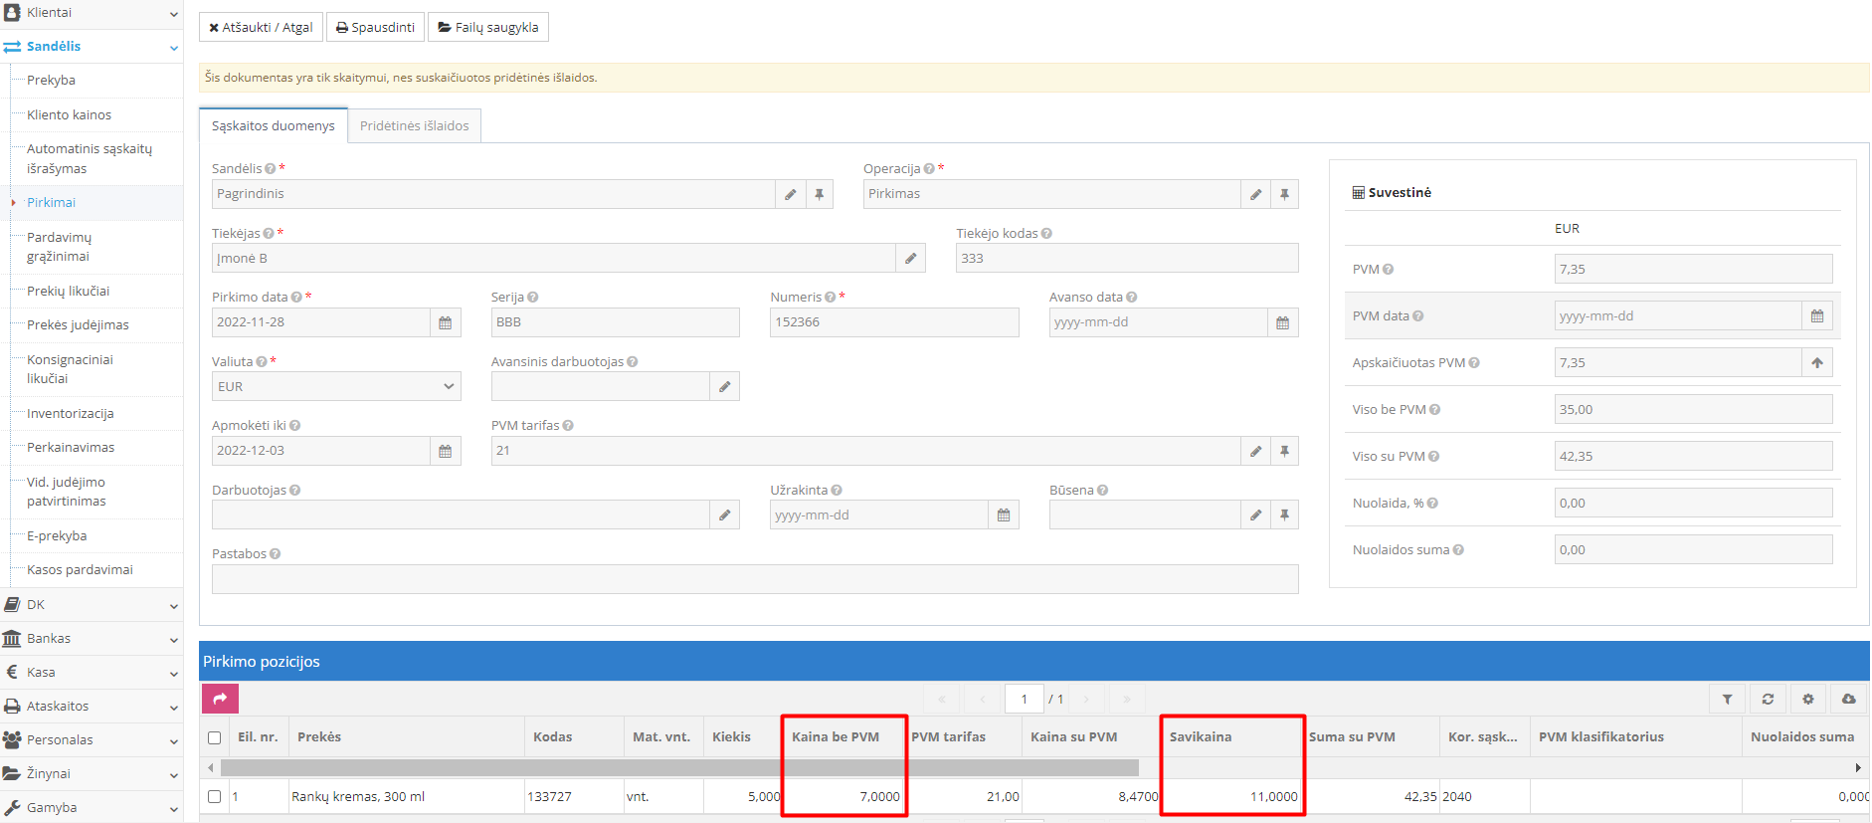Viewport: 1872px width, 823px height.
Task: Open the Valiuta EUR dropdown
Action: (x=335, y=386)
